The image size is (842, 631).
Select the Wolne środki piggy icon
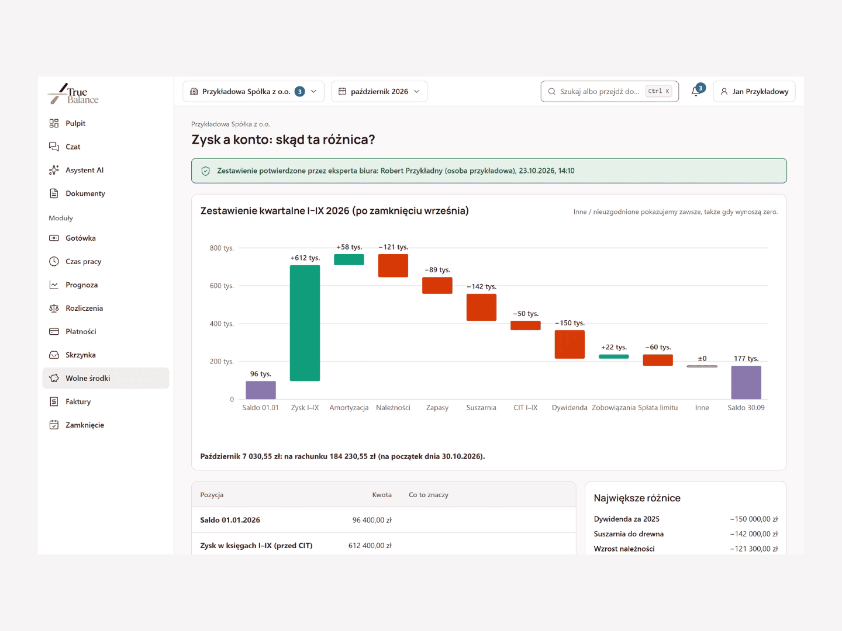54,378
